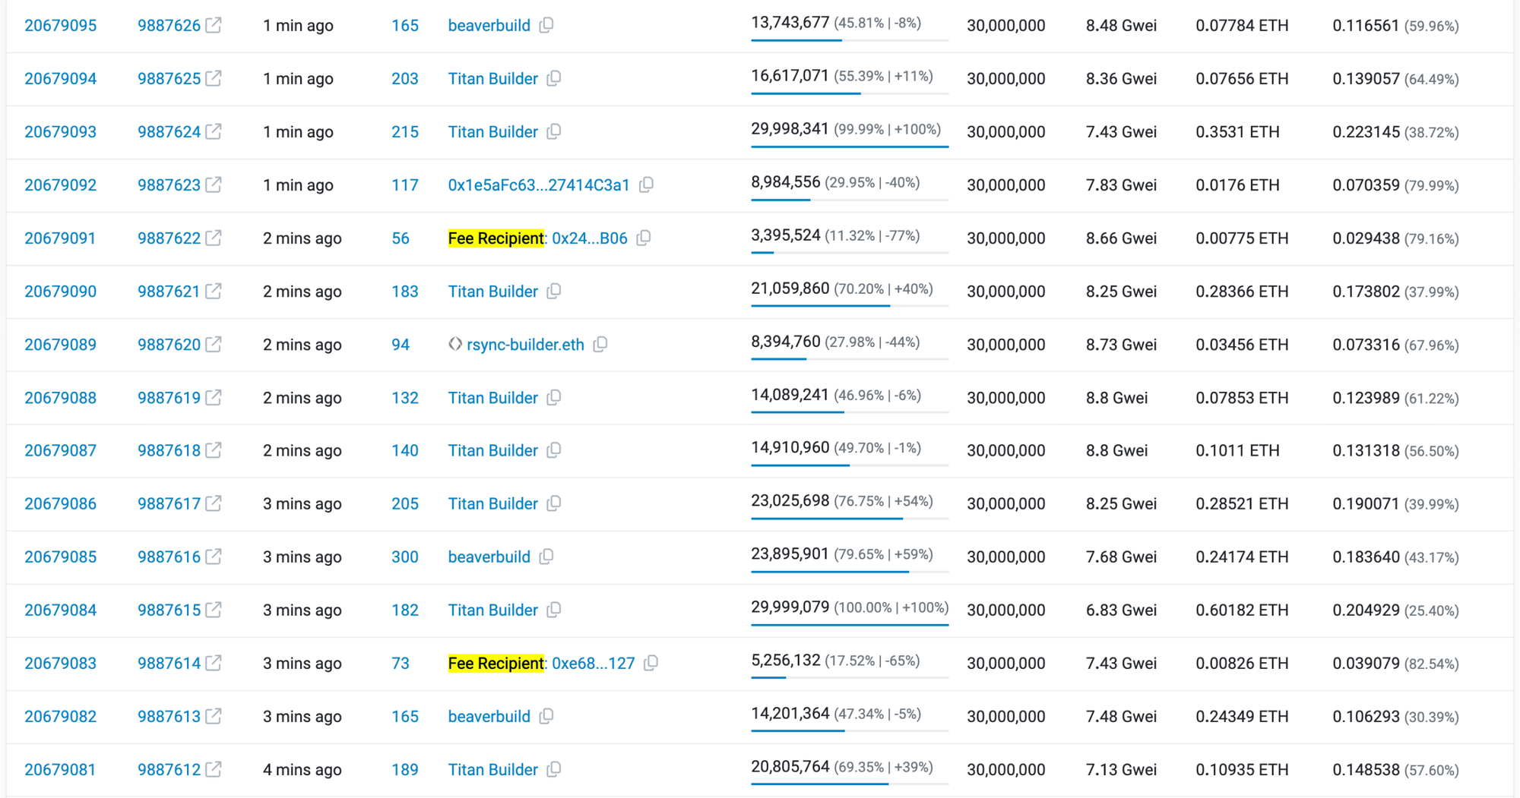Image resolution: width=1520 pixels, height=798 pixels.
Task: Copy beaverbuild address for block 20679085
Action: tap(546, 557)
